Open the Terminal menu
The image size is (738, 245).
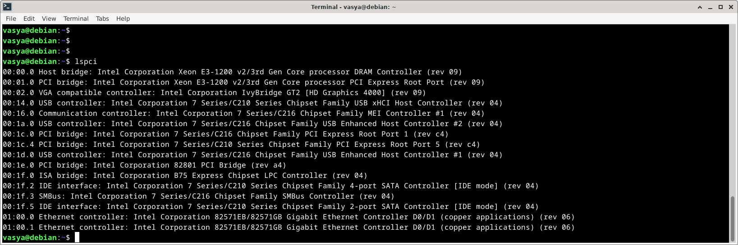pos(76,18)
